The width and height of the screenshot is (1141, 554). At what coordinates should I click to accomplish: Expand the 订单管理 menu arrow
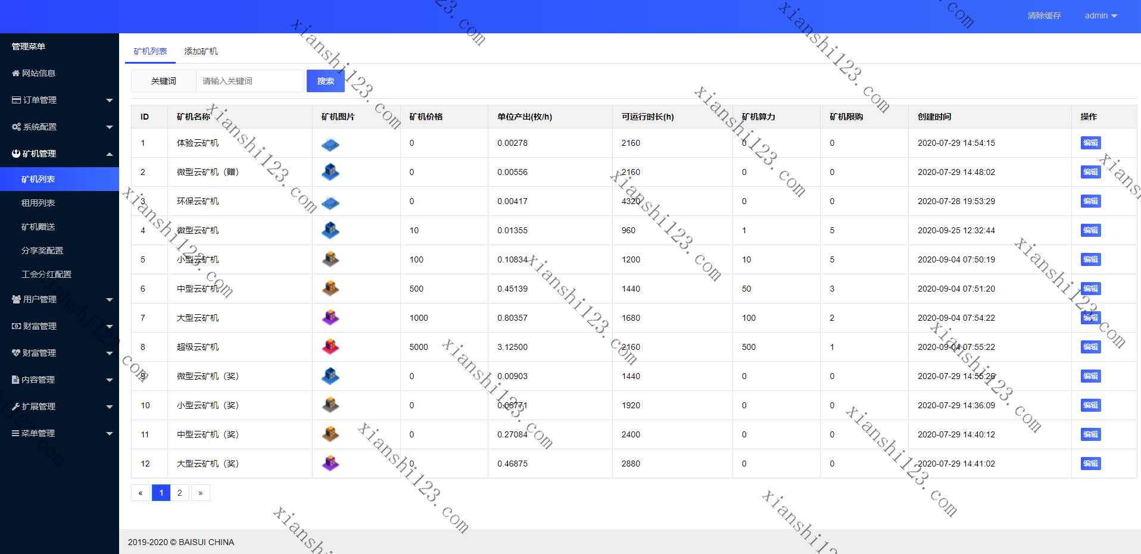pyautogui.click(x=110, y=100)
